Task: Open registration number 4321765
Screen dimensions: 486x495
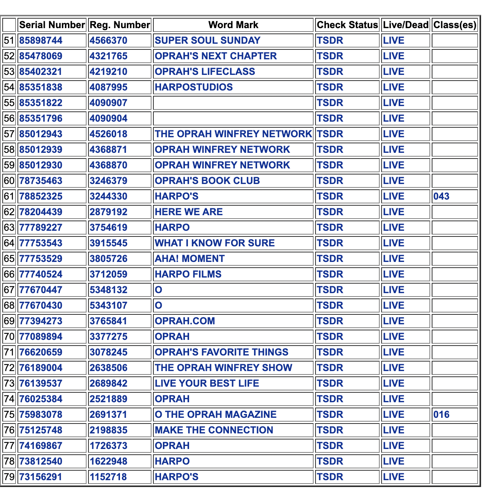Action: [109, 56]
